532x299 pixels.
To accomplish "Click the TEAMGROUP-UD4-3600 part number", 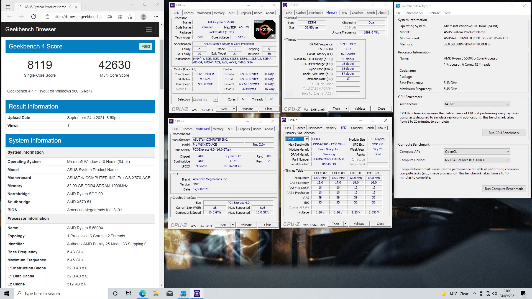I will coord(329,159).
